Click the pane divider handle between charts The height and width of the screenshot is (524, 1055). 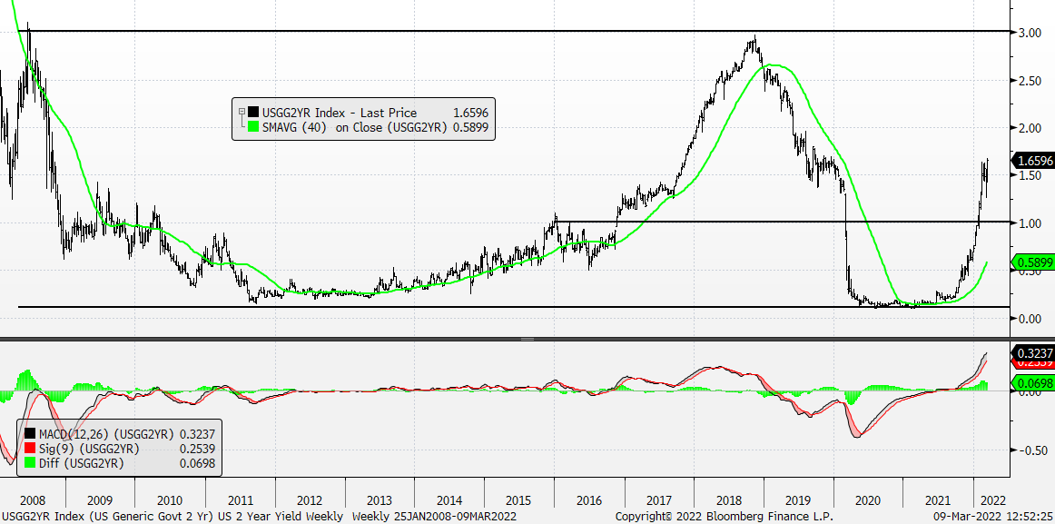pos(527,339)
